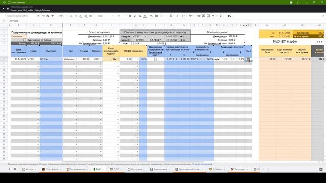326x183 pixels.
Task: Toggle Bold formatting
Action: click(130, 16)
